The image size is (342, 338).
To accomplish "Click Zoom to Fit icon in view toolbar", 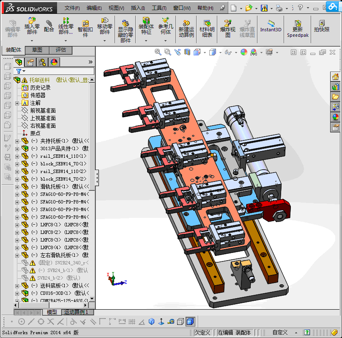I will pos(158,52).
